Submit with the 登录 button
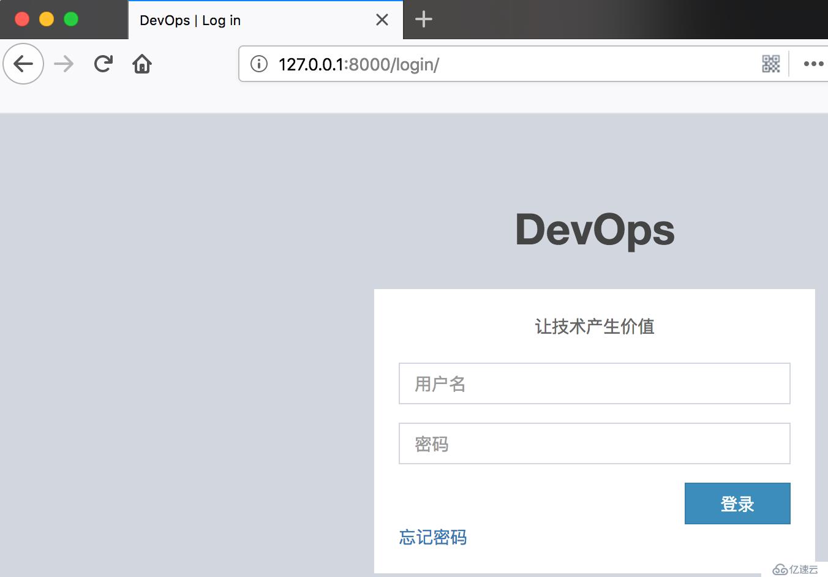The height and width of the screenshot is (577, 828). (x=737, y=503)
